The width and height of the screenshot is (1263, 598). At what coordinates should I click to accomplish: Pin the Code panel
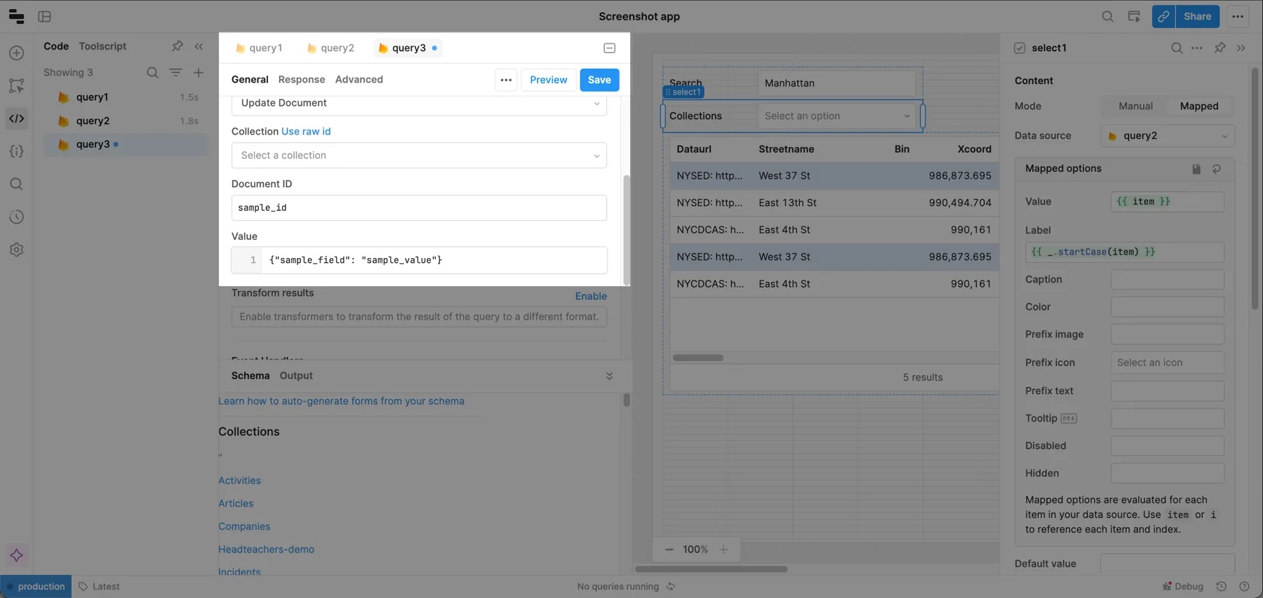click(x=178, y=46)
